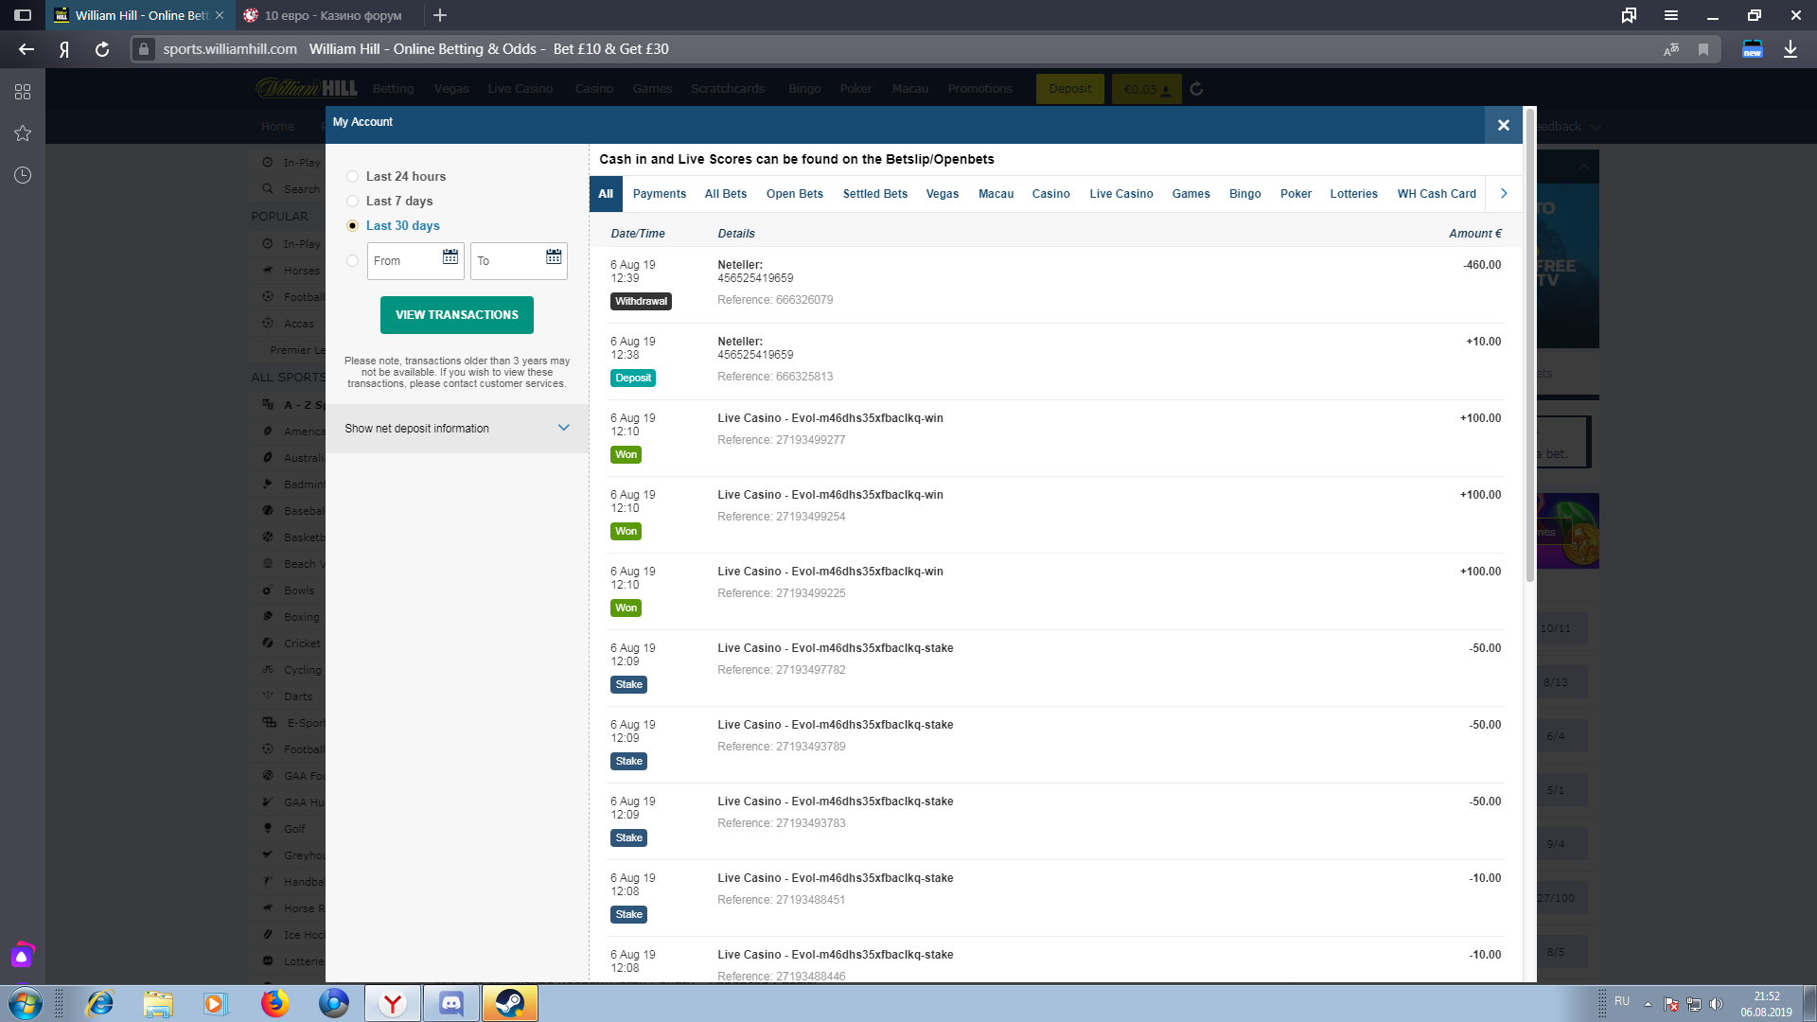Click the €0.05 balance button
This screenshot has height=1022, width=1817.
point(1146,89)
